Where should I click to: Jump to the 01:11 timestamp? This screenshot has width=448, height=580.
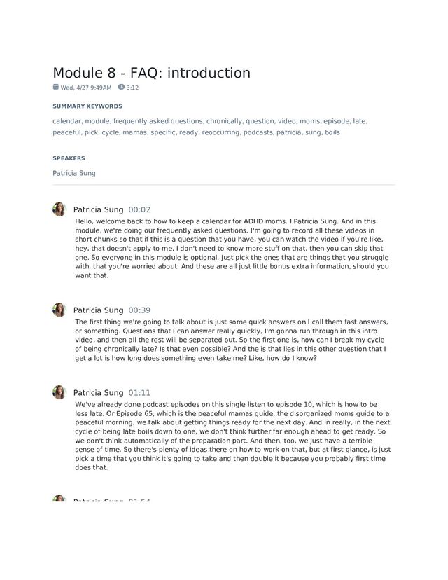(x=139, y=393)
